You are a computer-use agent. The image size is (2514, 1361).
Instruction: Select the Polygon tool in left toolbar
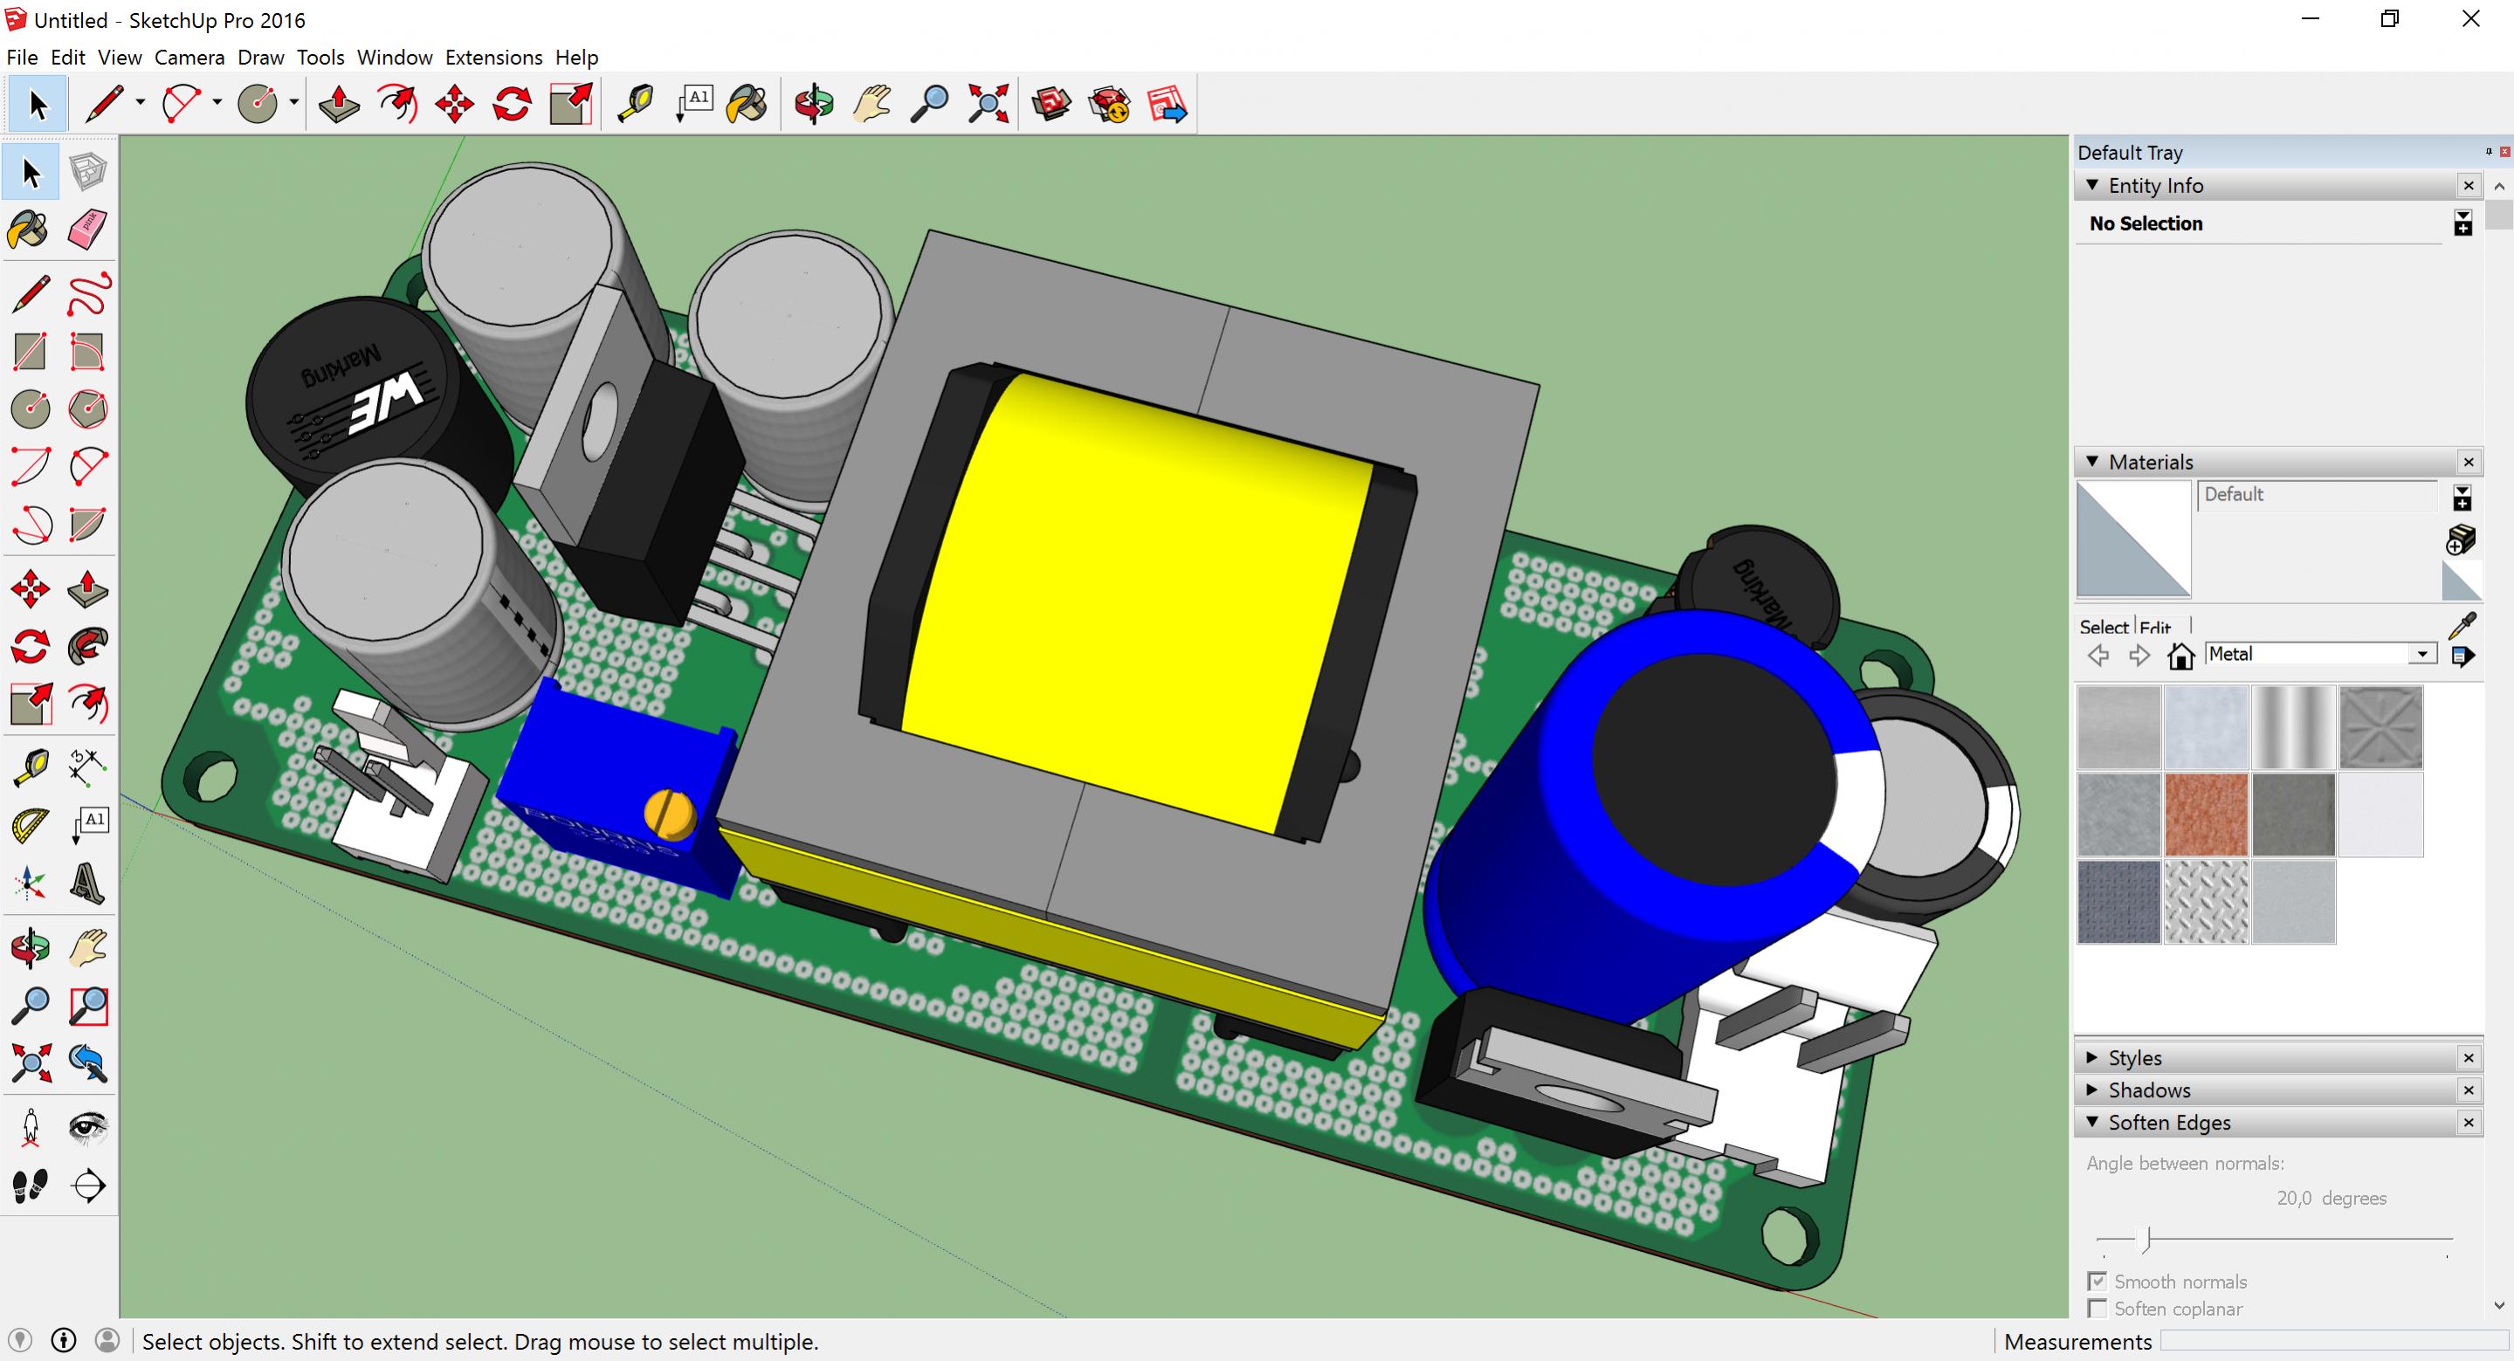(x=88, y=409)
